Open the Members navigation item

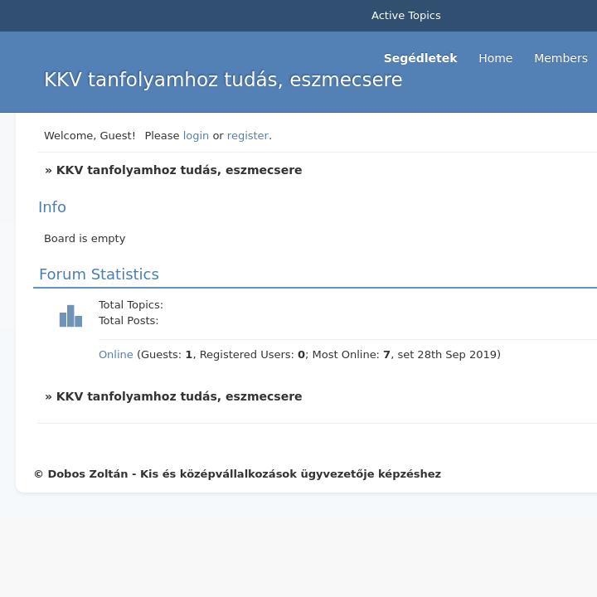click(561, 58)
